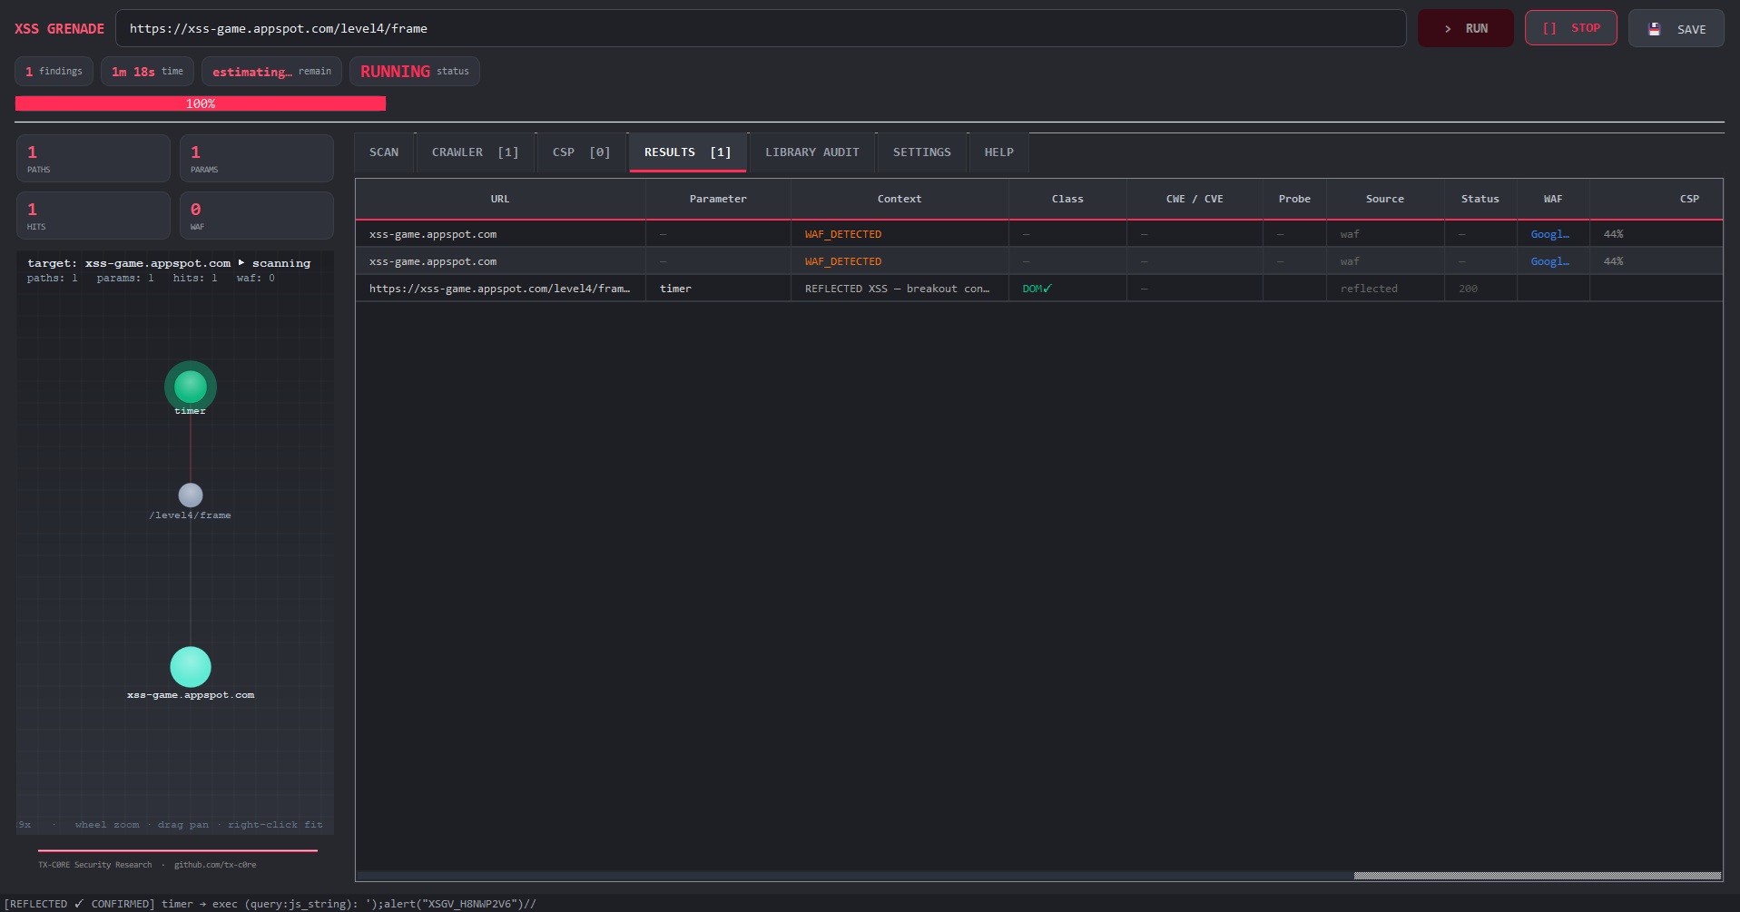Click the PATHS counter card
Image resolution: width=1740 pixels, height=912 pixels.
tap(93, 158)
